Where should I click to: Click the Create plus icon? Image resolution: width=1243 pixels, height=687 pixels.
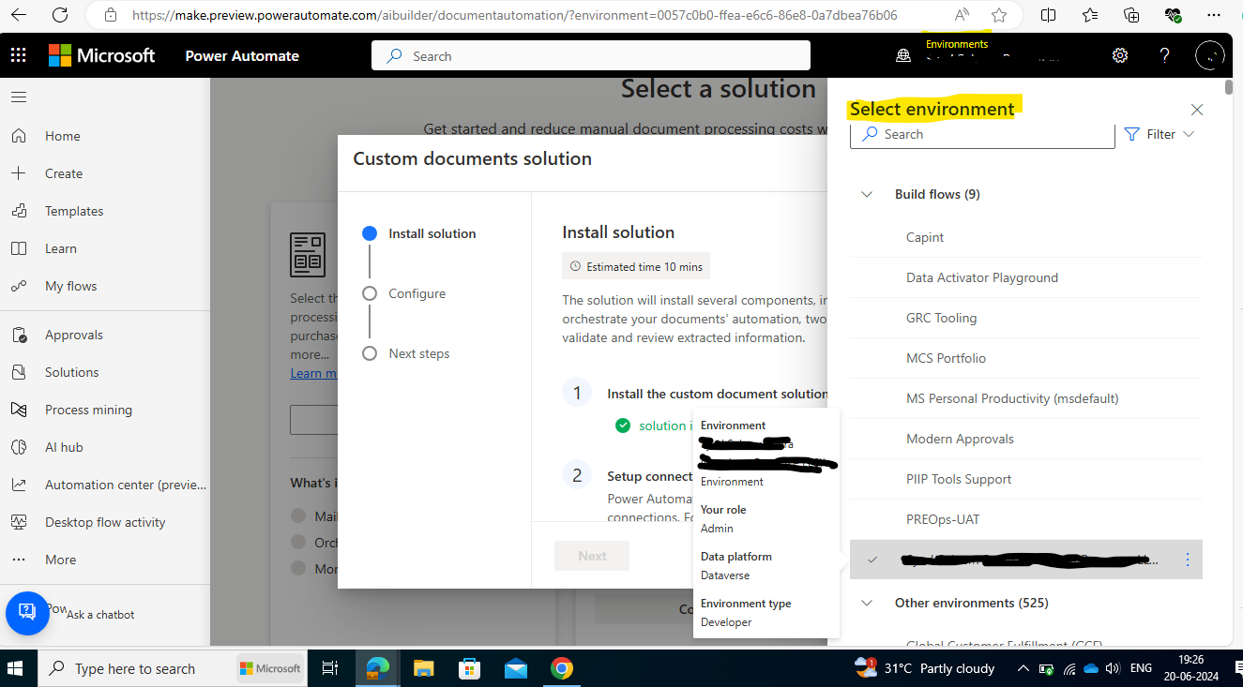(19, 173)
